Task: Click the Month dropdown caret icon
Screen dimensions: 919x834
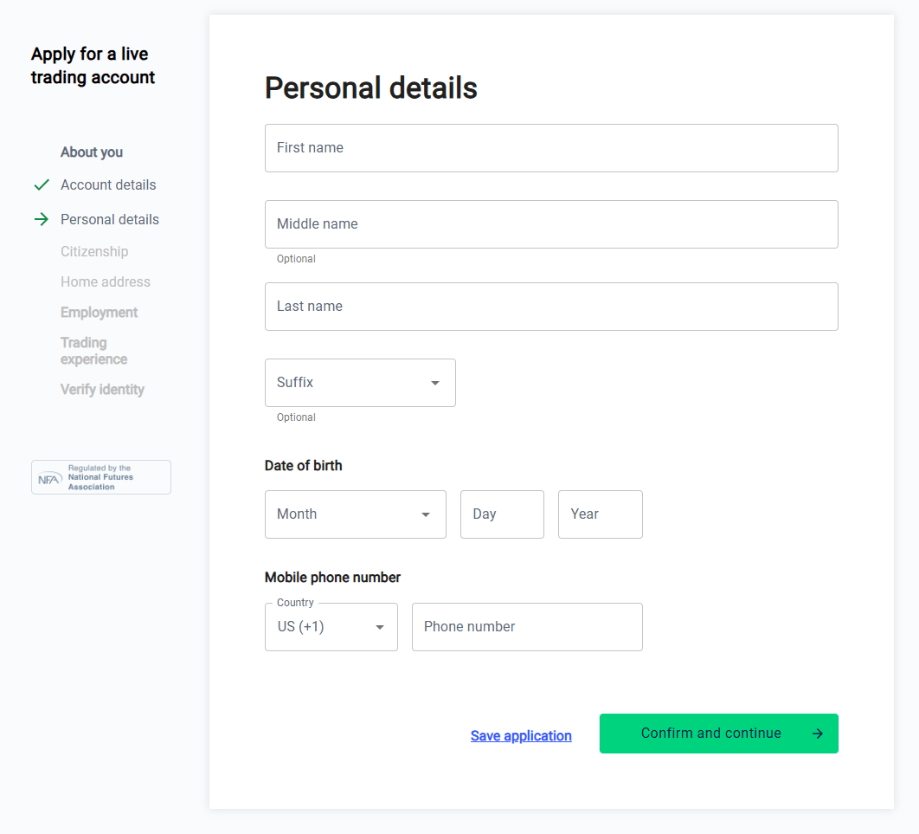Action: (426, 515)
